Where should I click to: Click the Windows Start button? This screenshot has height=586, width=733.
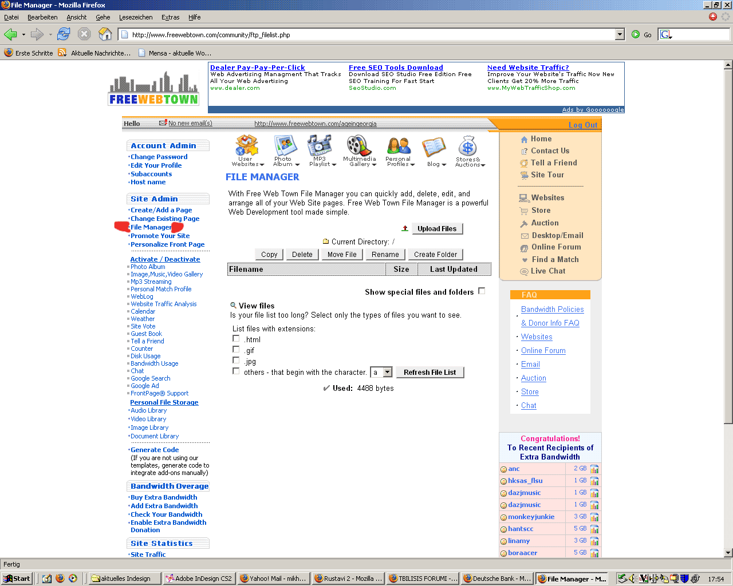pyautogui.click(x=17, y=579)
